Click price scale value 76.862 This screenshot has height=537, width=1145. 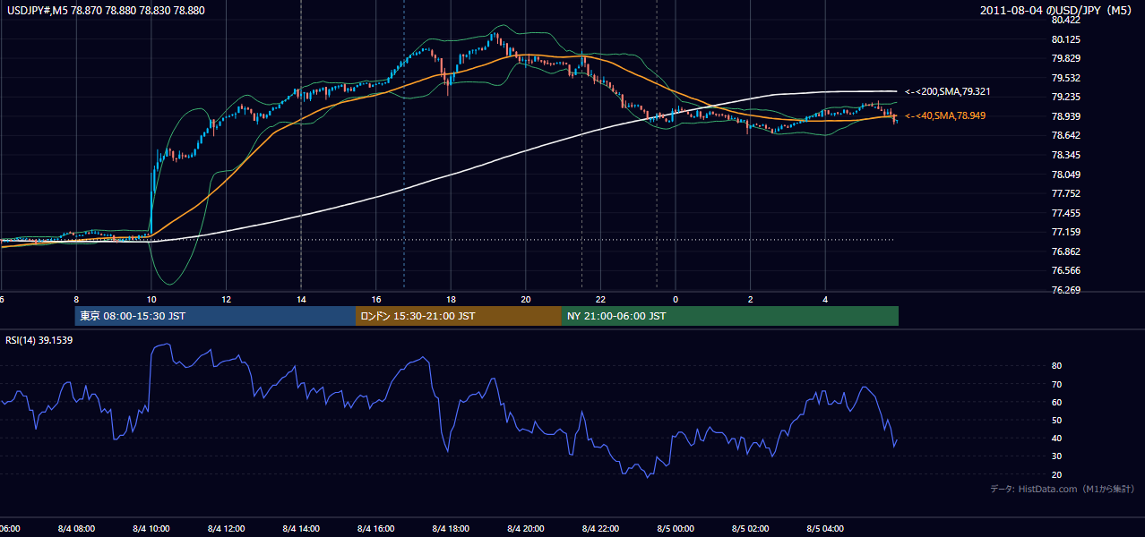(1065, 251)
